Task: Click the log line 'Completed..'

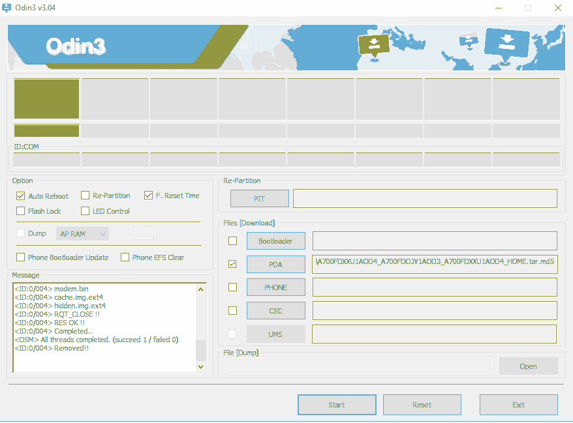Action: [x=54, y=331]
